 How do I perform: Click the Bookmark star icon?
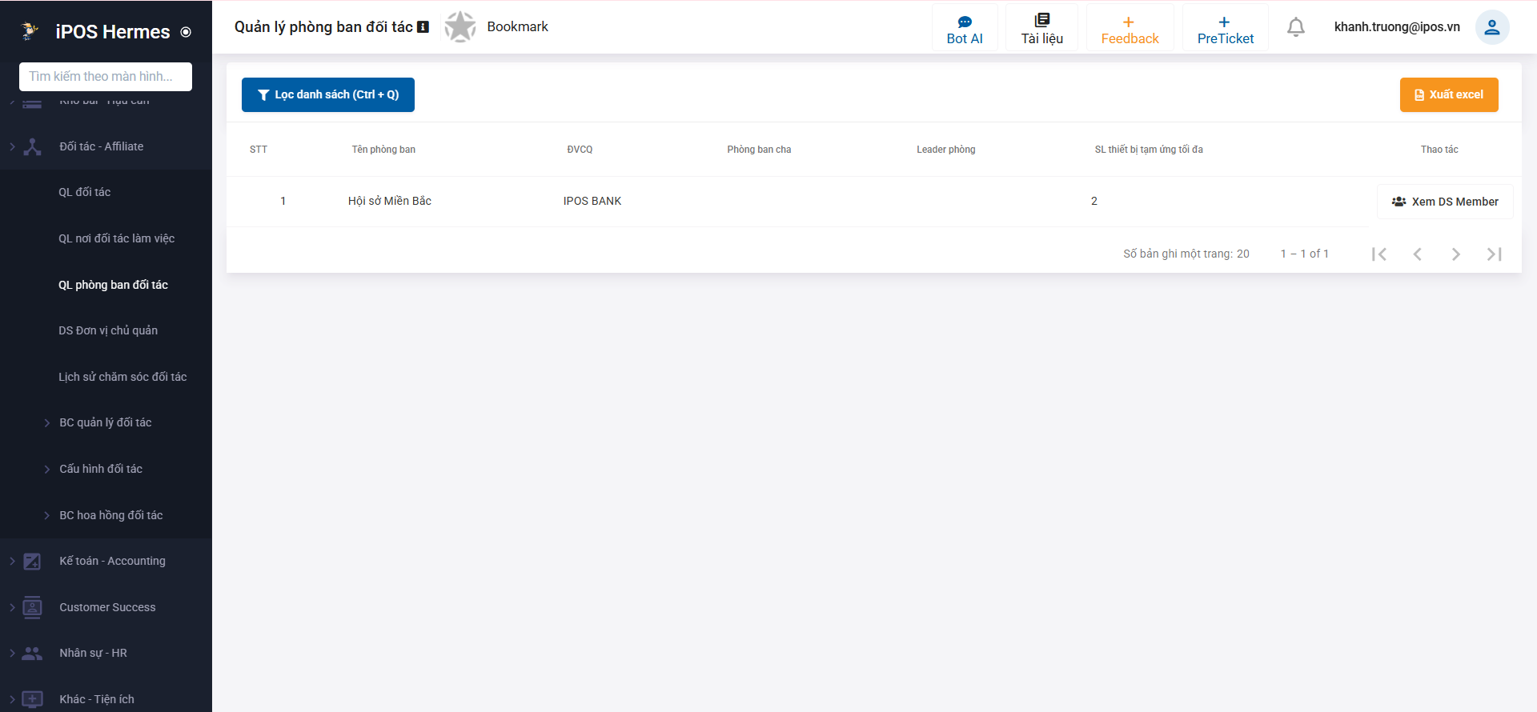tap(460, 26)
